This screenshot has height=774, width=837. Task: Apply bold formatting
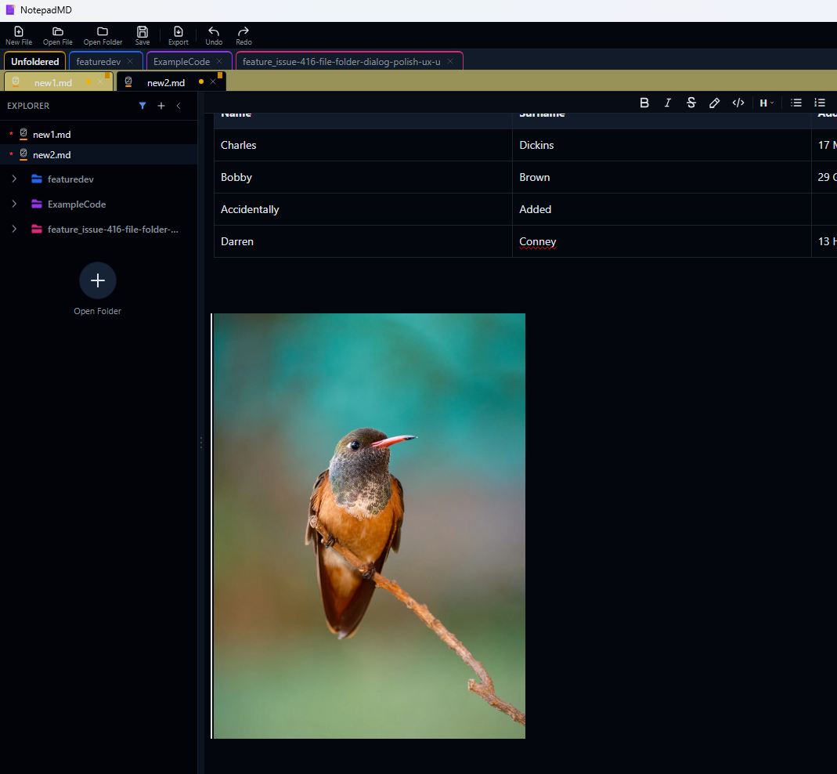click(x=644, y=103)
